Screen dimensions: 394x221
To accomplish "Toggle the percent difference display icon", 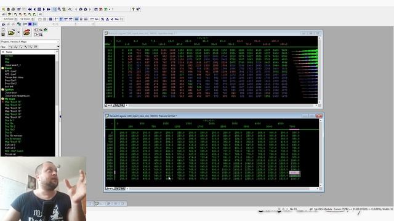I will 103,19.
